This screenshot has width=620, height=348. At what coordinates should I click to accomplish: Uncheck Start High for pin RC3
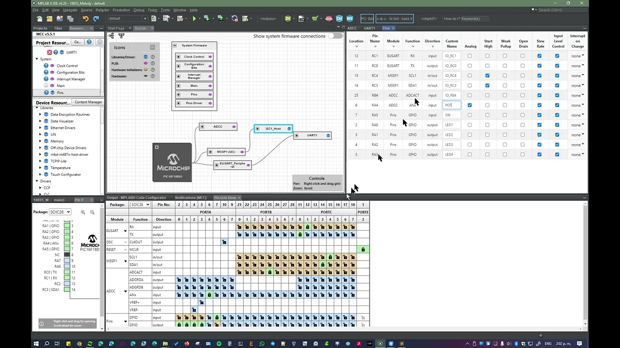[x=487, y=86]
